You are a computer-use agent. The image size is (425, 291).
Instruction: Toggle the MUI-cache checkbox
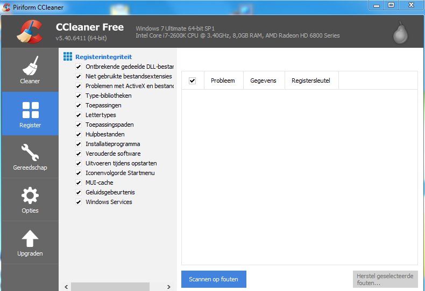(79, 183)
